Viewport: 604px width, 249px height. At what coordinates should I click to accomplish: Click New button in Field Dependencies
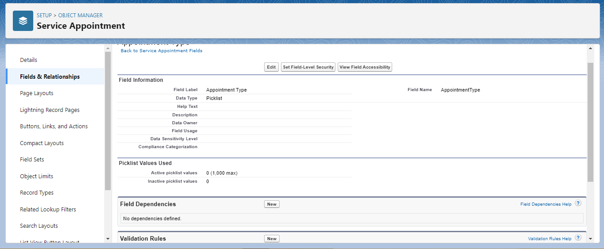coord(272,204)
